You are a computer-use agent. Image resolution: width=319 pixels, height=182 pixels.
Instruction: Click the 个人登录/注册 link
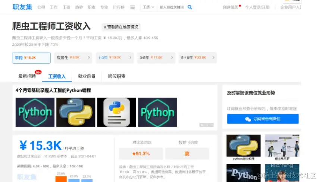[257, 7]
